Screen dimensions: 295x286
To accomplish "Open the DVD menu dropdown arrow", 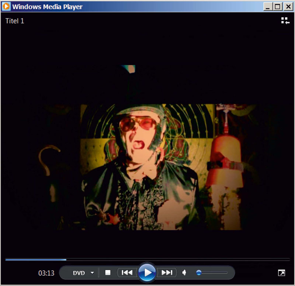I will (92, 273).
